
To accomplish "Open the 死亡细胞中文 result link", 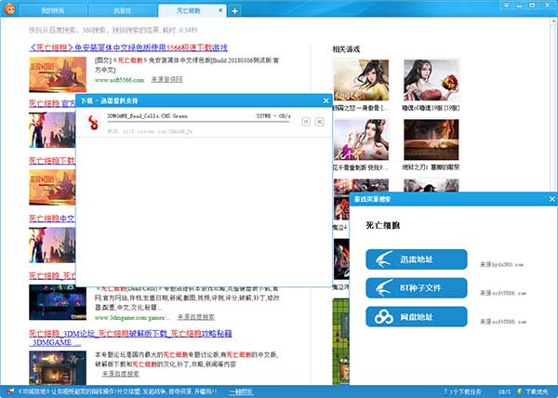I will point(52,218).
